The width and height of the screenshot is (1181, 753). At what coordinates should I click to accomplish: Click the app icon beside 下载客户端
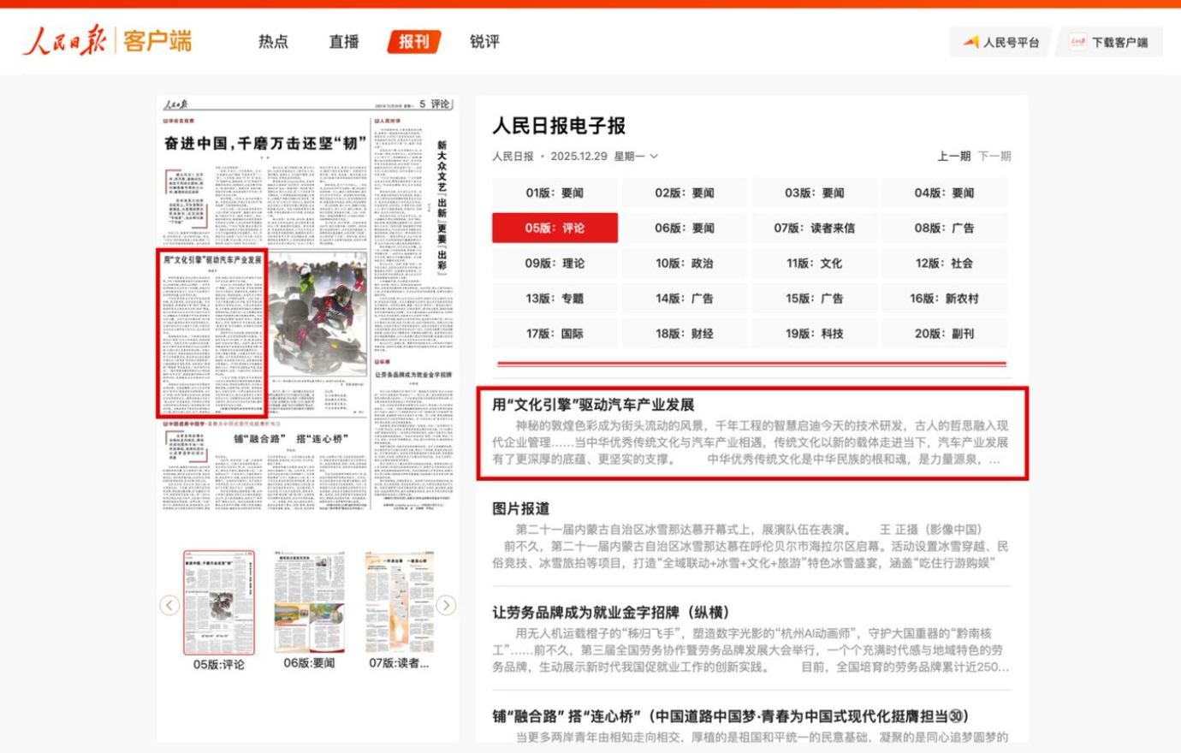(1077, 39)
